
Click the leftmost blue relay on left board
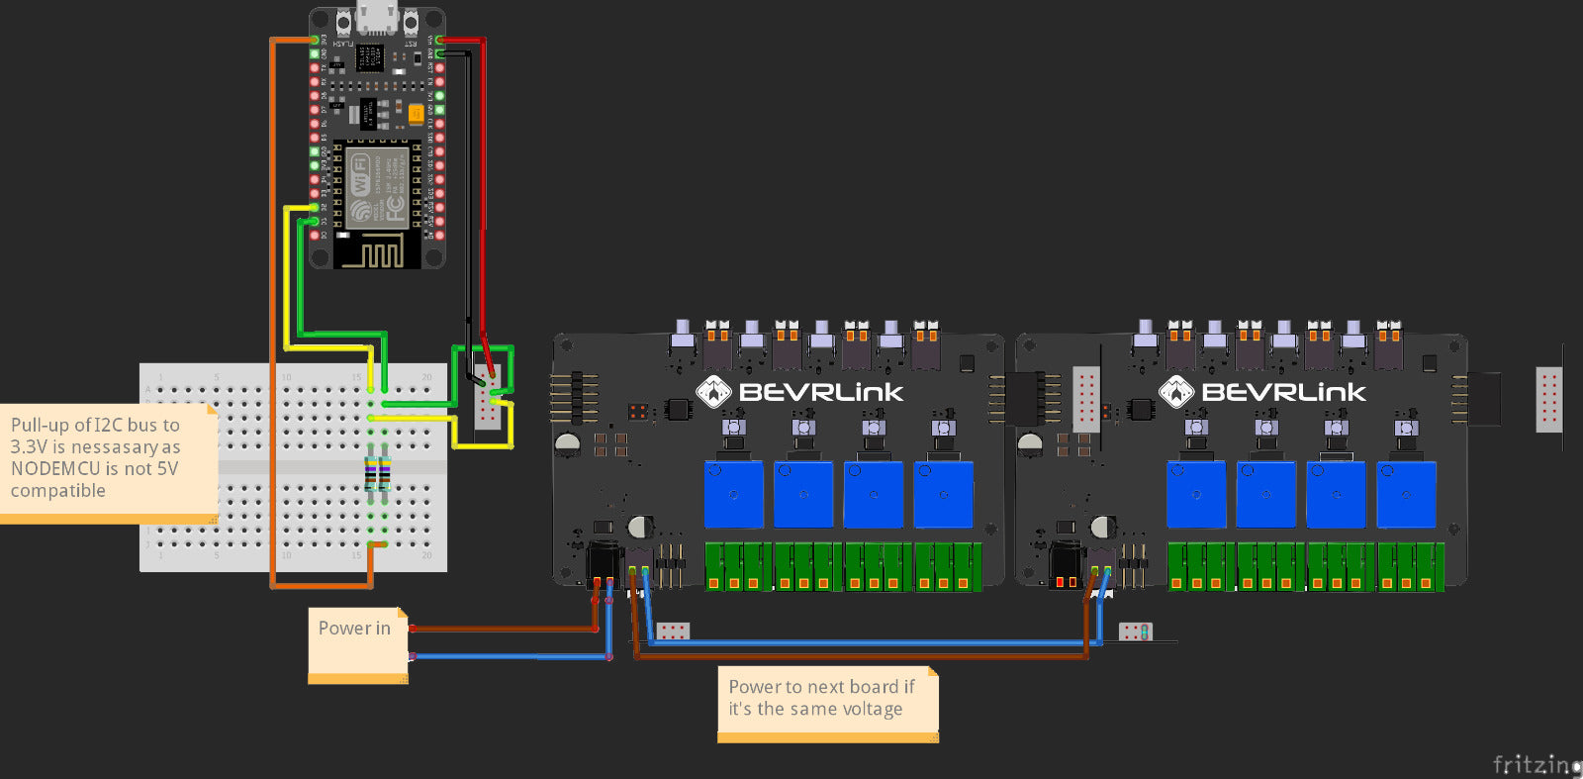pyautogui.click(x=733, y=494)
